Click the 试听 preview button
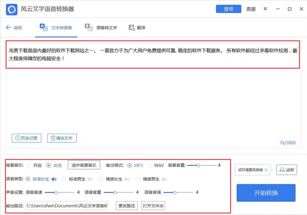The image size is (307, 215). 287,170
